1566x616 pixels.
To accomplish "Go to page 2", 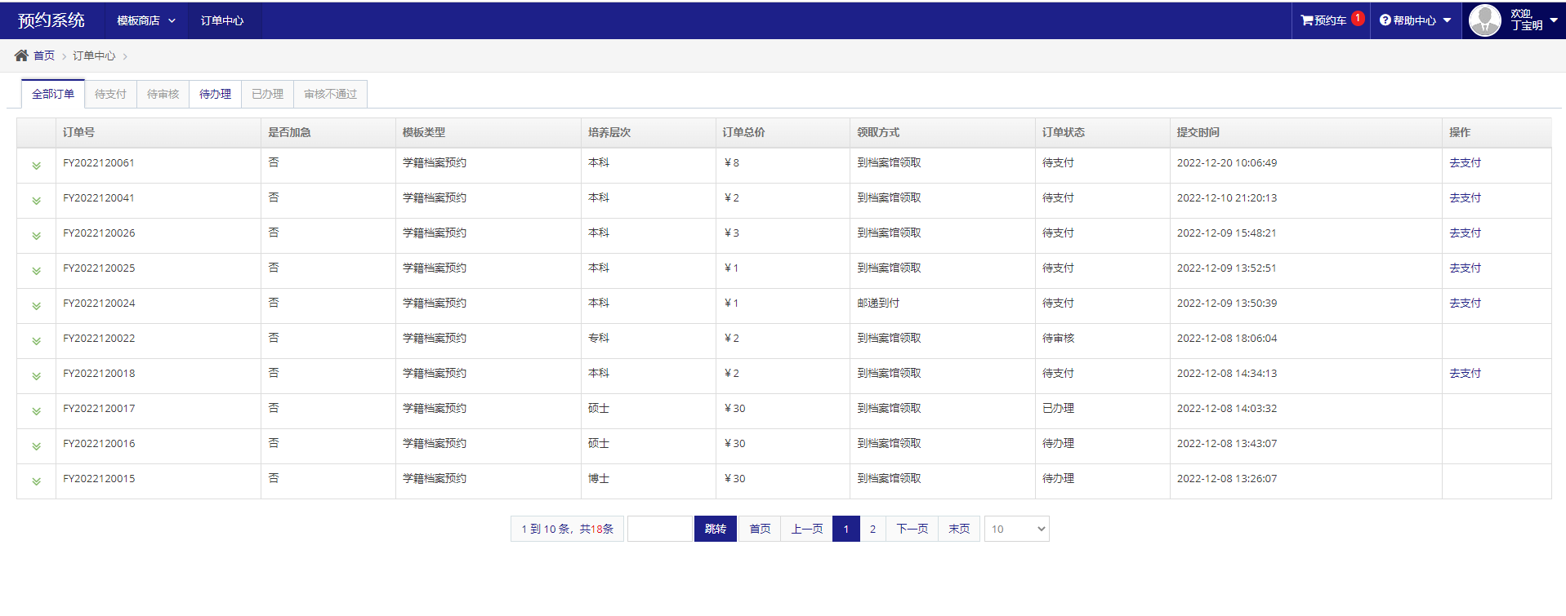I will tap(872, 529).
